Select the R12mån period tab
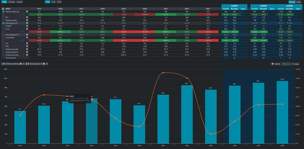 click(11, 2)
